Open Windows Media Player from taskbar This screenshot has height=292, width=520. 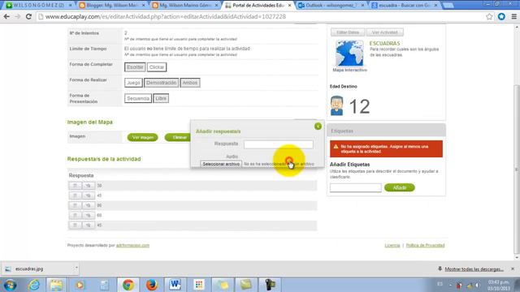(80, 285)
